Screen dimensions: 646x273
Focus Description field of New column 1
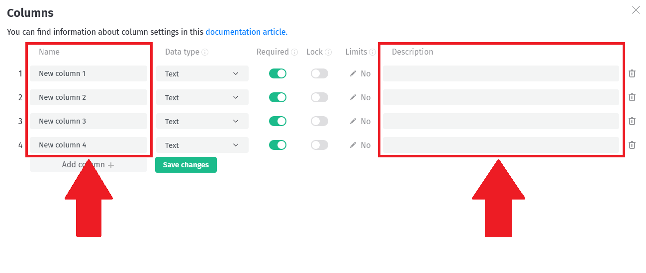click(501, 73)
